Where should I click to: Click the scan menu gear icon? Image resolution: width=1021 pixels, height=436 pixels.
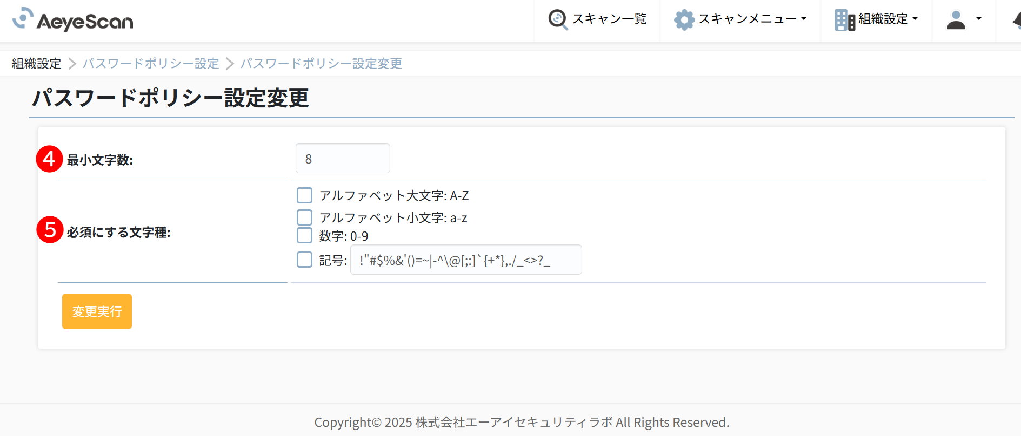tap(684, 19)
